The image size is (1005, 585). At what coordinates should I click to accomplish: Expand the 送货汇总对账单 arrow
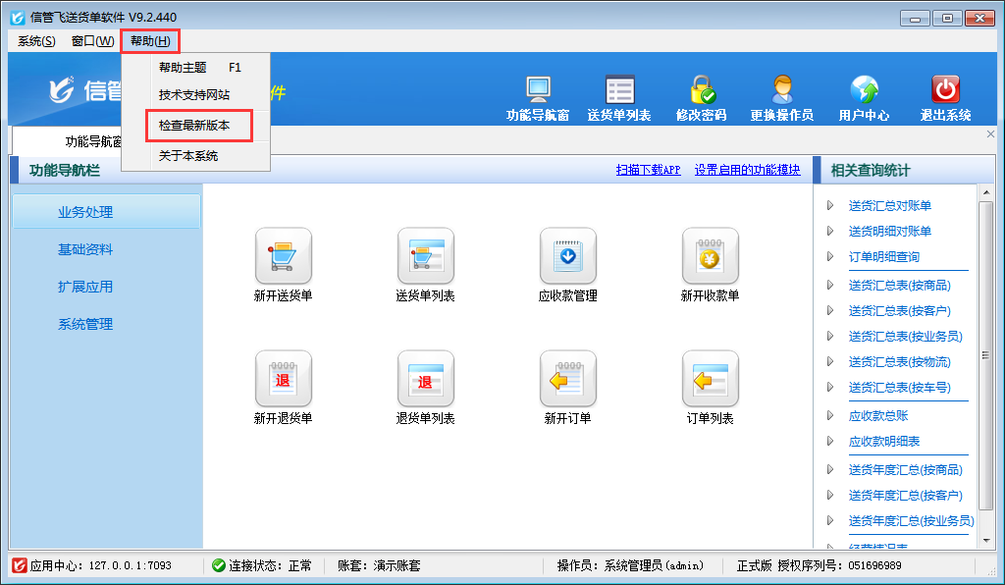coord(830,206)
